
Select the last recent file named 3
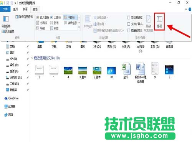[x=169, y=72]
